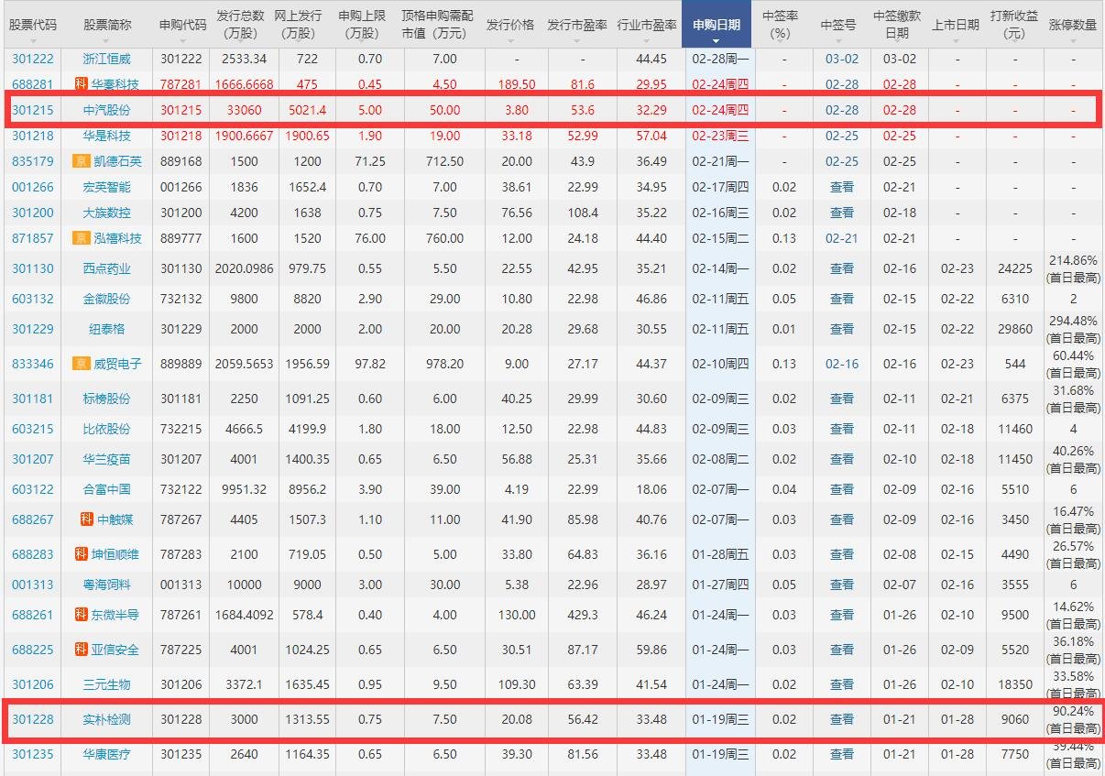
Task: Open stock code 301218 link
Action: click(32, 136)
